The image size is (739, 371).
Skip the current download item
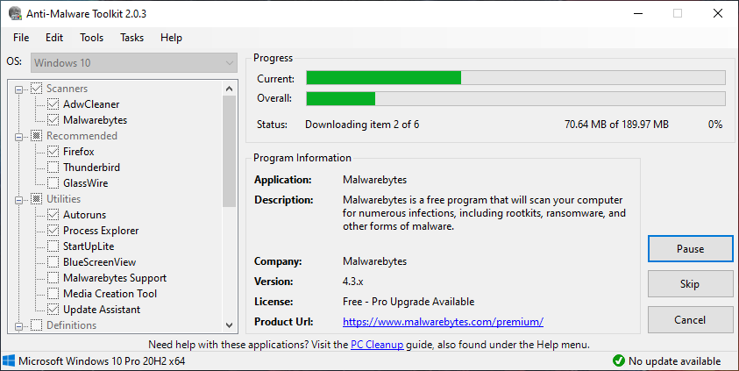691,284
